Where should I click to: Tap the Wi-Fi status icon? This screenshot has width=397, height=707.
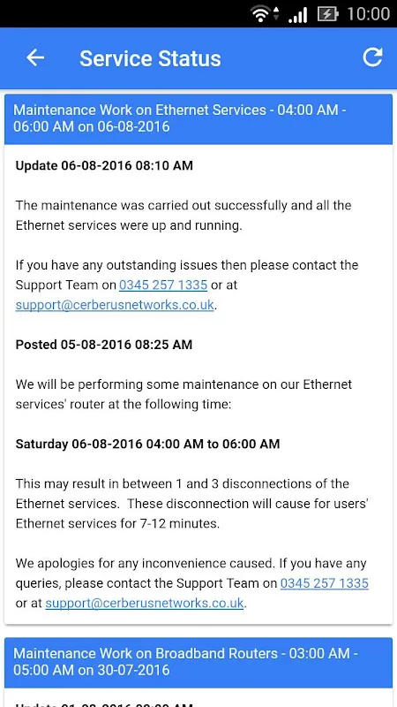[x=262, y=14]
